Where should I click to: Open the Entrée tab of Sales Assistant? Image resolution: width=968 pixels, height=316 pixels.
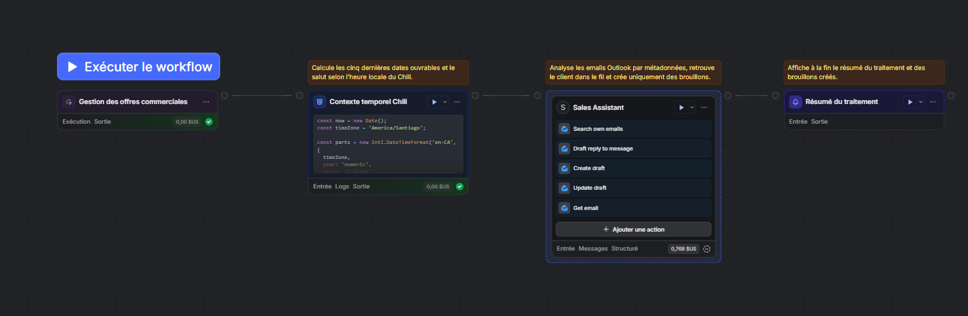pos(566,249)
